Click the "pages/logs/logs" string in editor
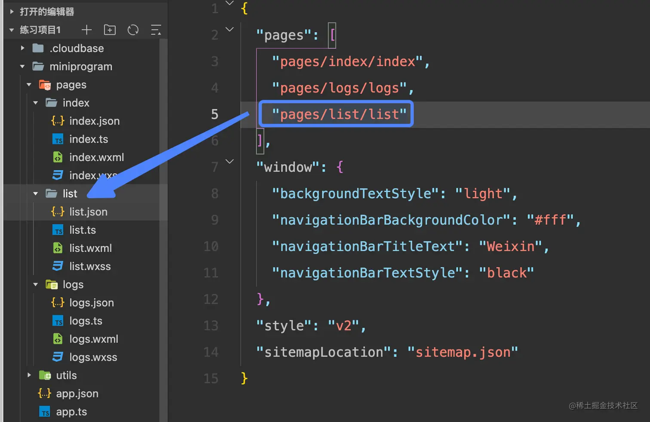650x422 pixels. pos(340,88)
